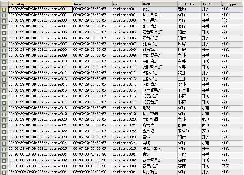Click NAME cell 次卧筒灯
The width and height of the screenshot is (244, 175).
160,84
